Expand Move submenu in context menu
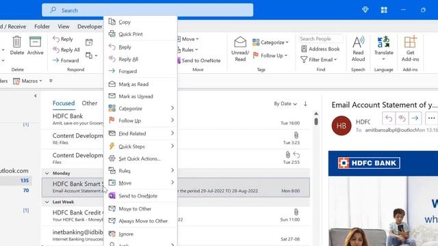This screenshot has width=438, height=246. [140, 182]
